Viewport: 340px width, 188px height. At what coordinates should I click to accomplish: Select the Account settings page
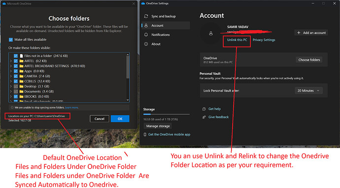click(166, 26)
